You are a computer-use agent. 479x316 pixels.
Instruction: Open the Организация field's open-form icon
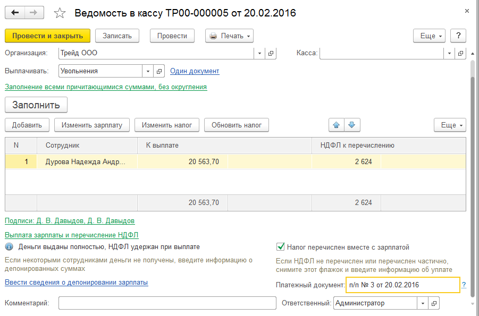pos(271,53)
